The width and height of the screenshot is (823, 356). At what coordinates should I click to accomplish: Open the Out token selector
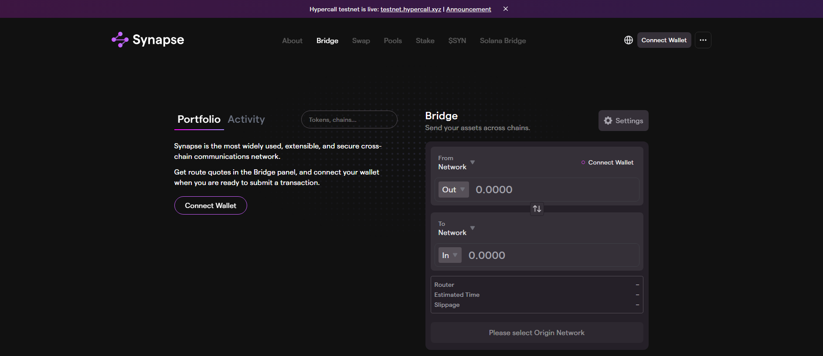tap(453, 190)
